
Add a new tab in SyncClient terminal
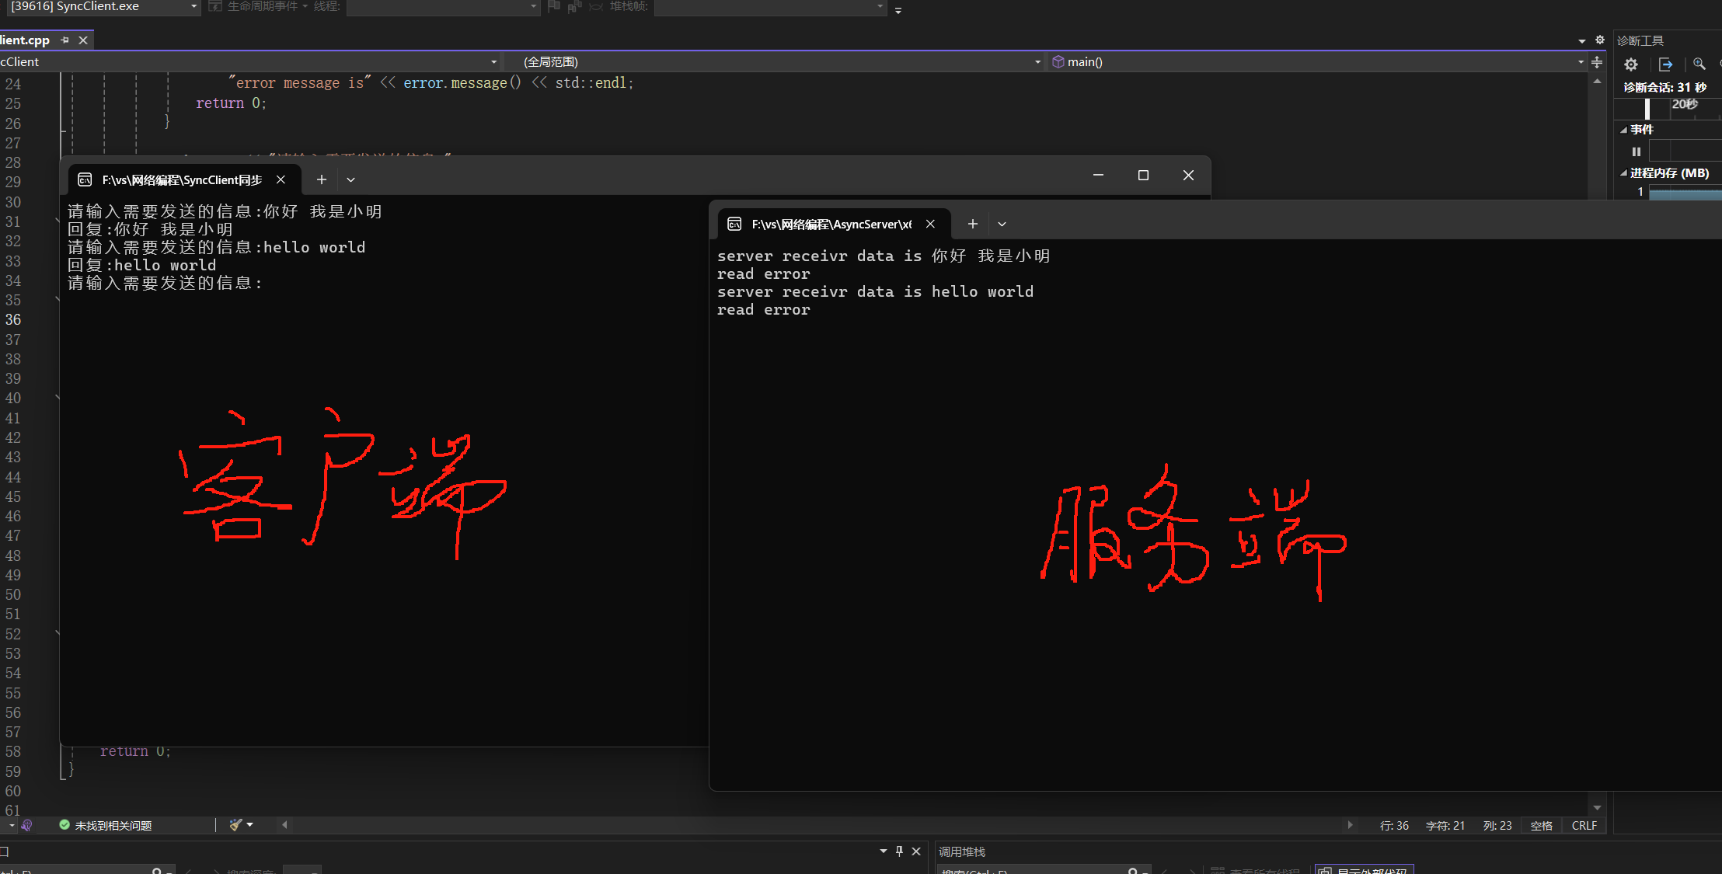click(x=321, y=179)
